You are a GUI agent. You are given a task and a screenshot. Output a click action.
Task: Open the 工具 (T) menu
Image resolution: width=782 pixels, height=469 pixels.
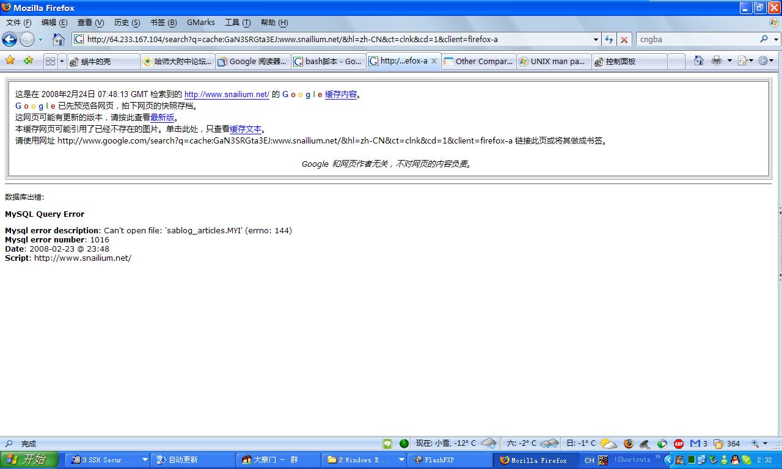click(x=238, y=23)
